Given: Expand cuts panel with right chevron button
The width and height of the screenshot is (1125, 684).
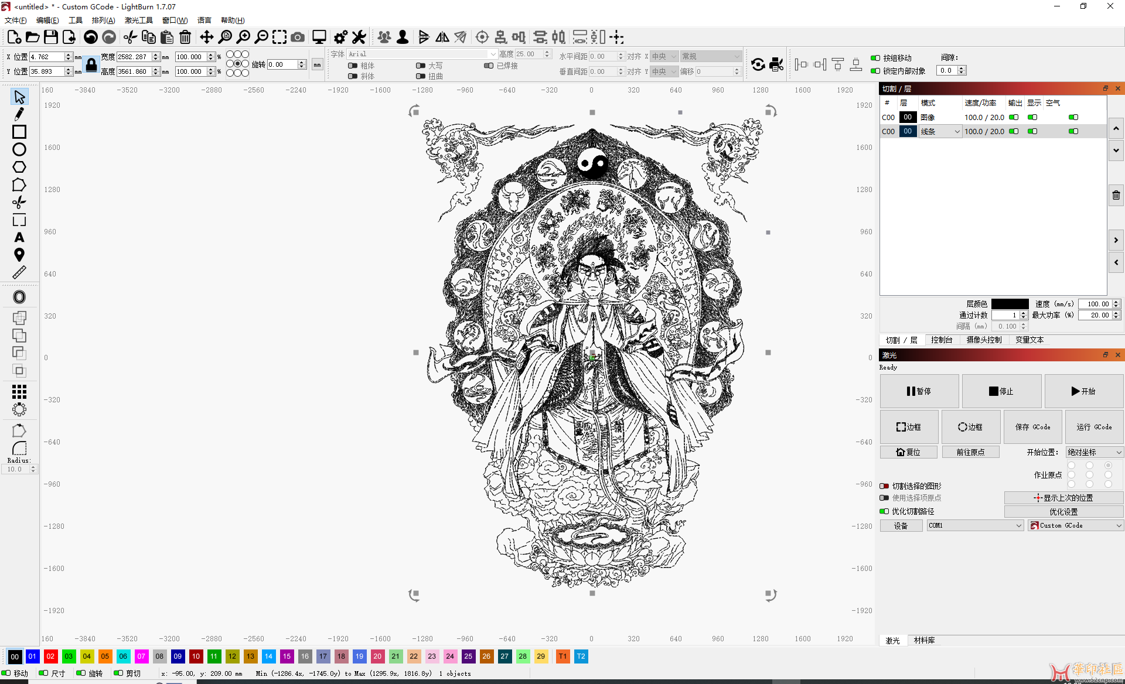Looking at the screenshot, I should [1116, 240].
